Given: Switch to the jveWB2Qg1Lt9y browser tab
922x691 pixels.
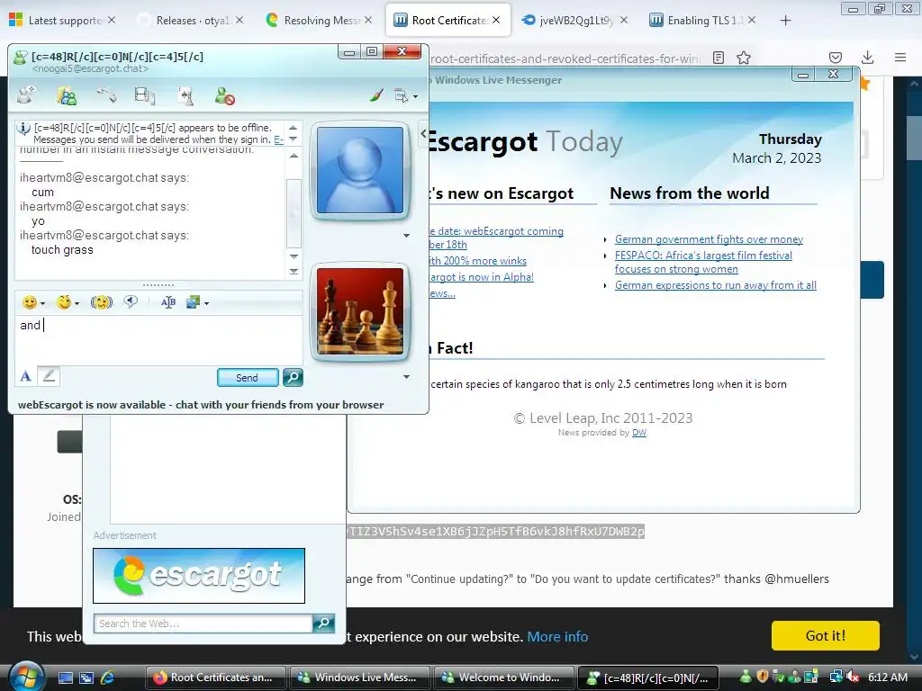Looking at the screenshot, I should coord(575,21).
